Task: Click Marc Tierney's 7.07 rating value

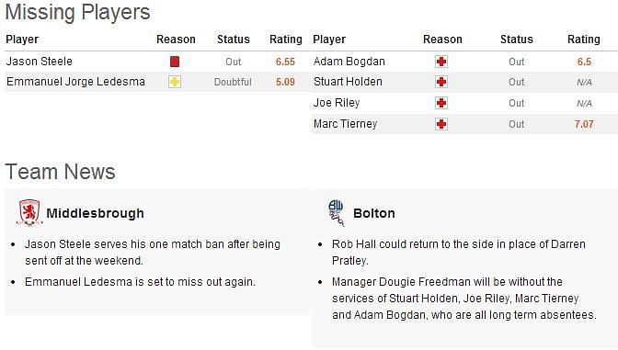Action: 584,124
